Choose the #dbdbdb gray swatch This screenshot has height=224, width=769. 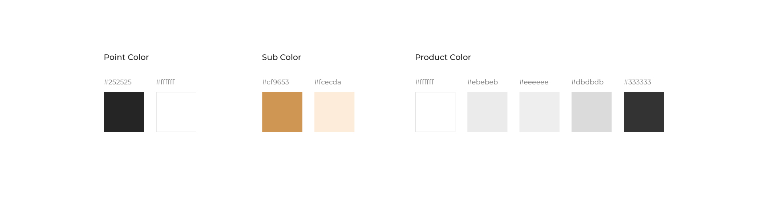click(x=592, y=112)
